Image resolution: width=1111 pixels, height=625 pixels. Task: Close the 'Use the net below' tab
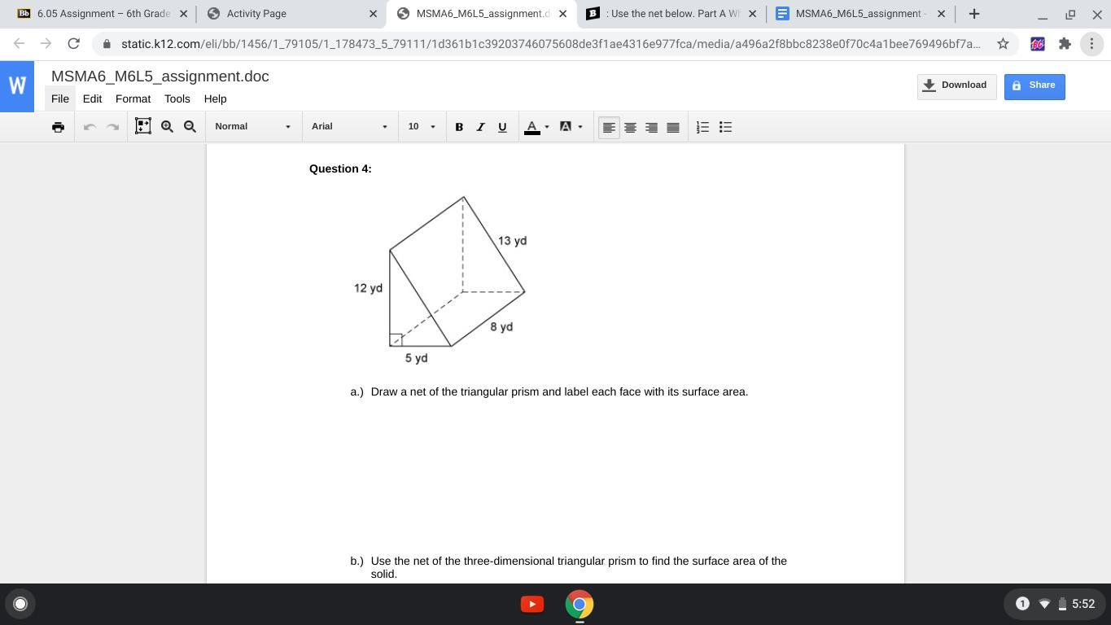pyautogui.click(x=752, y=14)
